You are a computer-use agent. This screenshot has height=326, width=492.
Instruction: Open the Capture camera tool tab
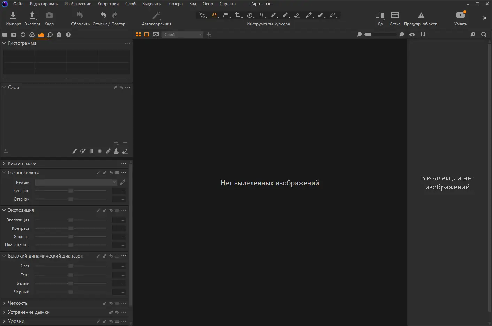point(14,35)
